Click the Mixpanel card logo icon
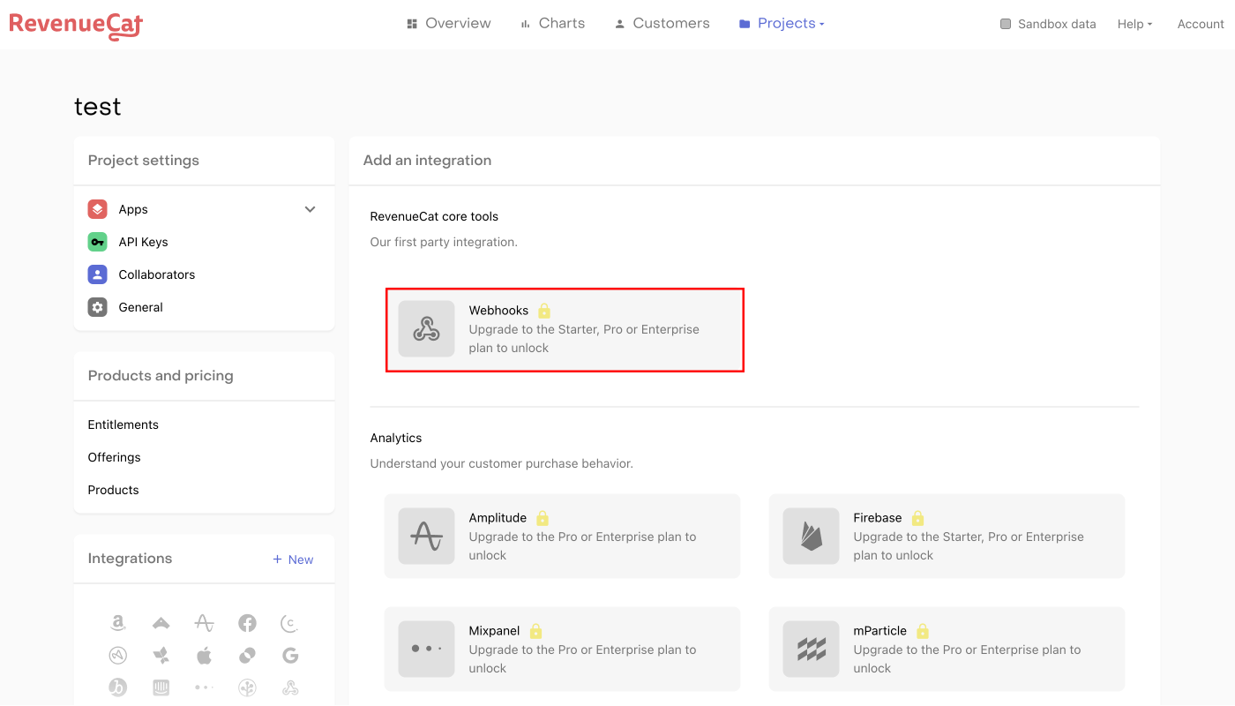This screenshot has width=1235, height=706. 427,650
